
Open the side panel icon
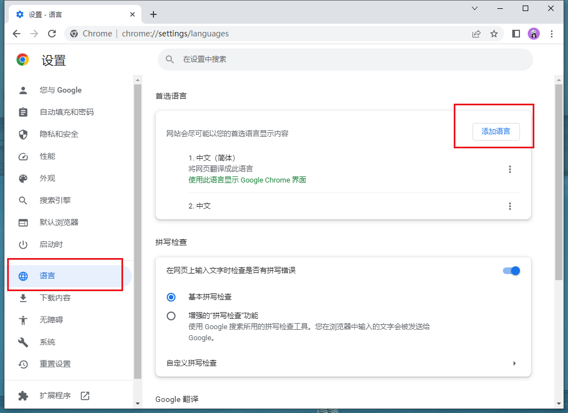pyautogui.click(x=516, y=34)
